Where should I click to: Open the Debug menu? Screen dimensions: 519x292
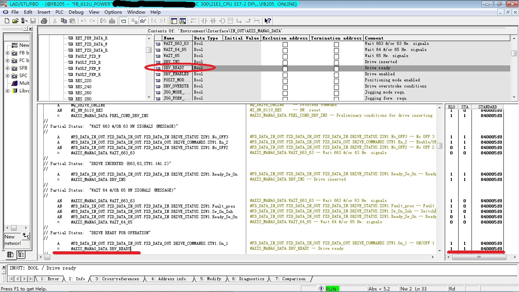(x=76, y=12)
